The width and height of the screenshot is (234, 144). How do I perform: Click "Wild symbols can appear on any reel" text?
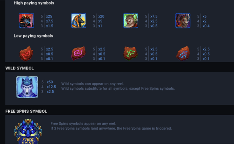tap(92, 84)
